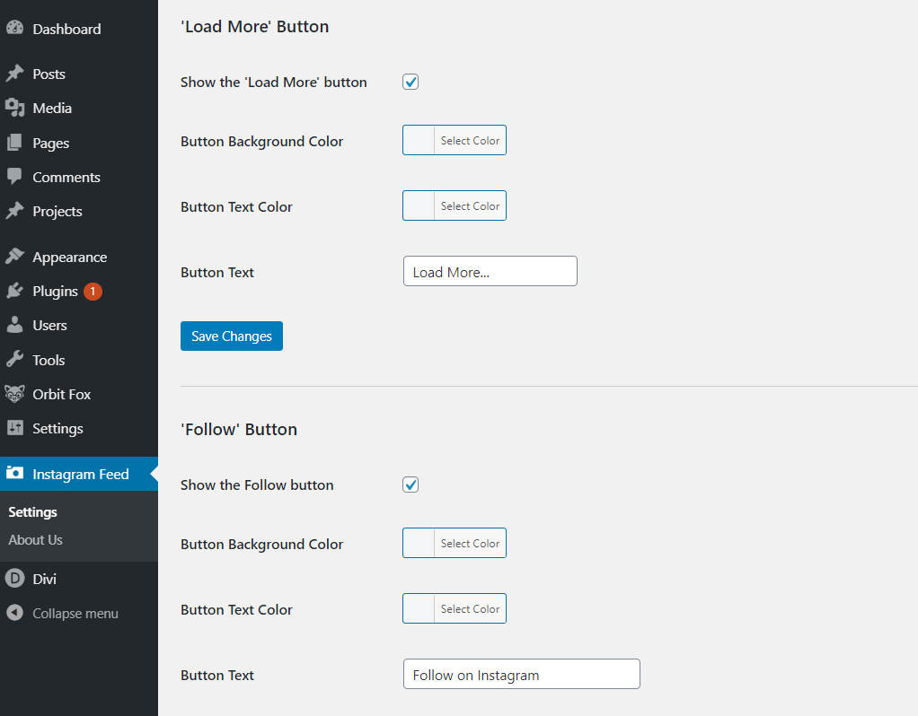Click the Media icon in sidebar

coord(14,108)
